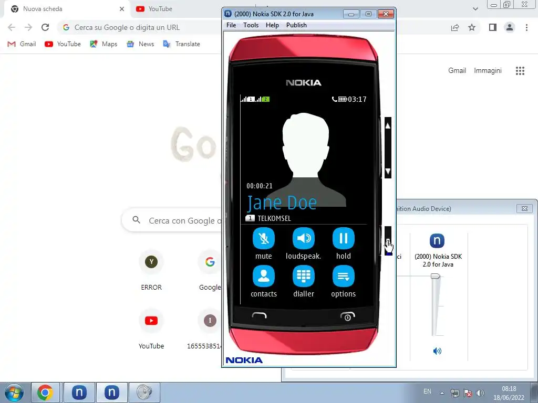Click speaker mixer icon in taskbar

[144, 393]
